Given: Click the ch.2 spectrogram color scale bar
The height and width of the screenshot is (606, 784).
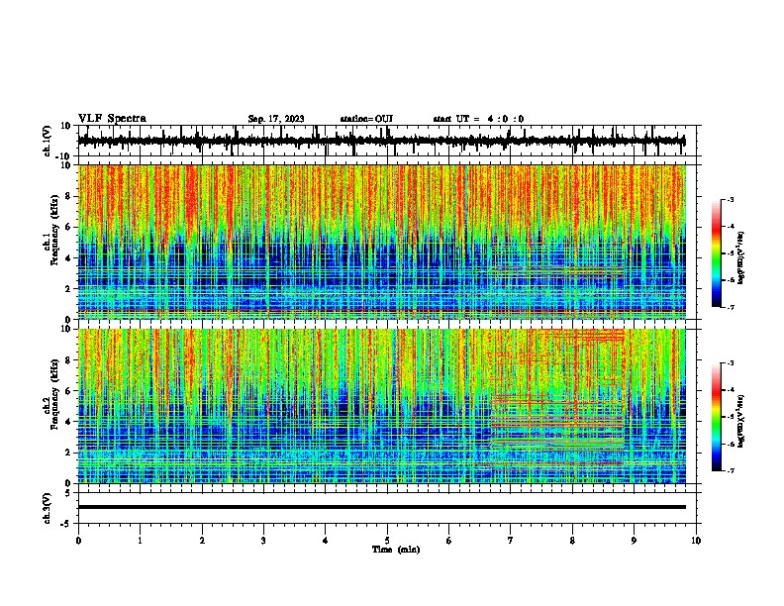Looking at the screenshot, I should tap(717, 417).
